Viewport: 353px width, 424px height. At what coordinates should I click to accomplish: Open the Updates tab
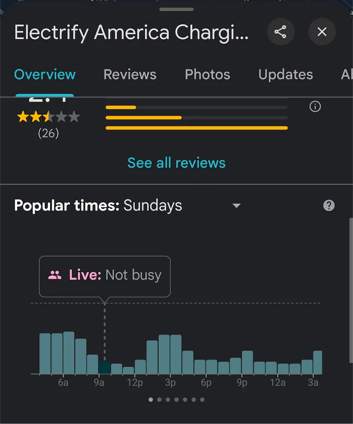(286, 75)
